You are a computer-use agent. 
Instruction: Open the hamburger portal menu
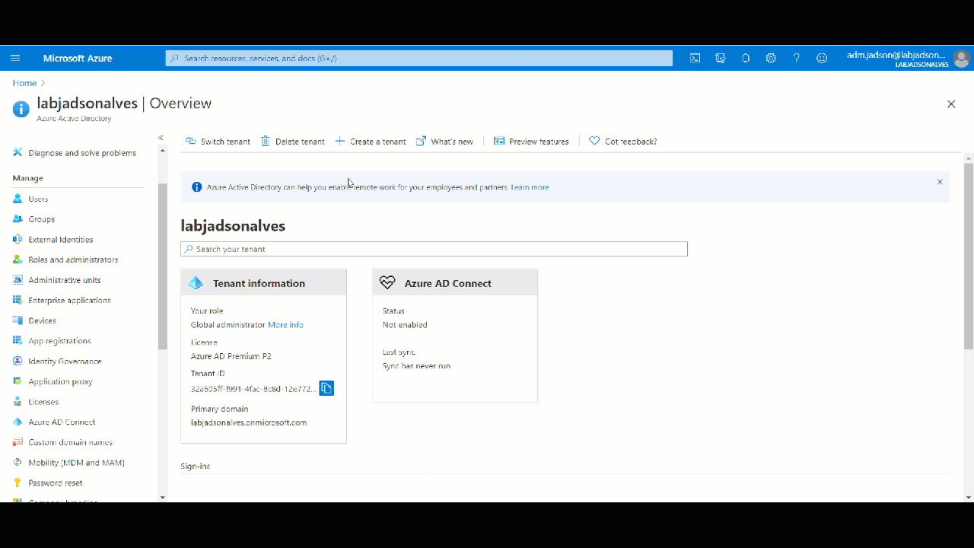[15, 58]
